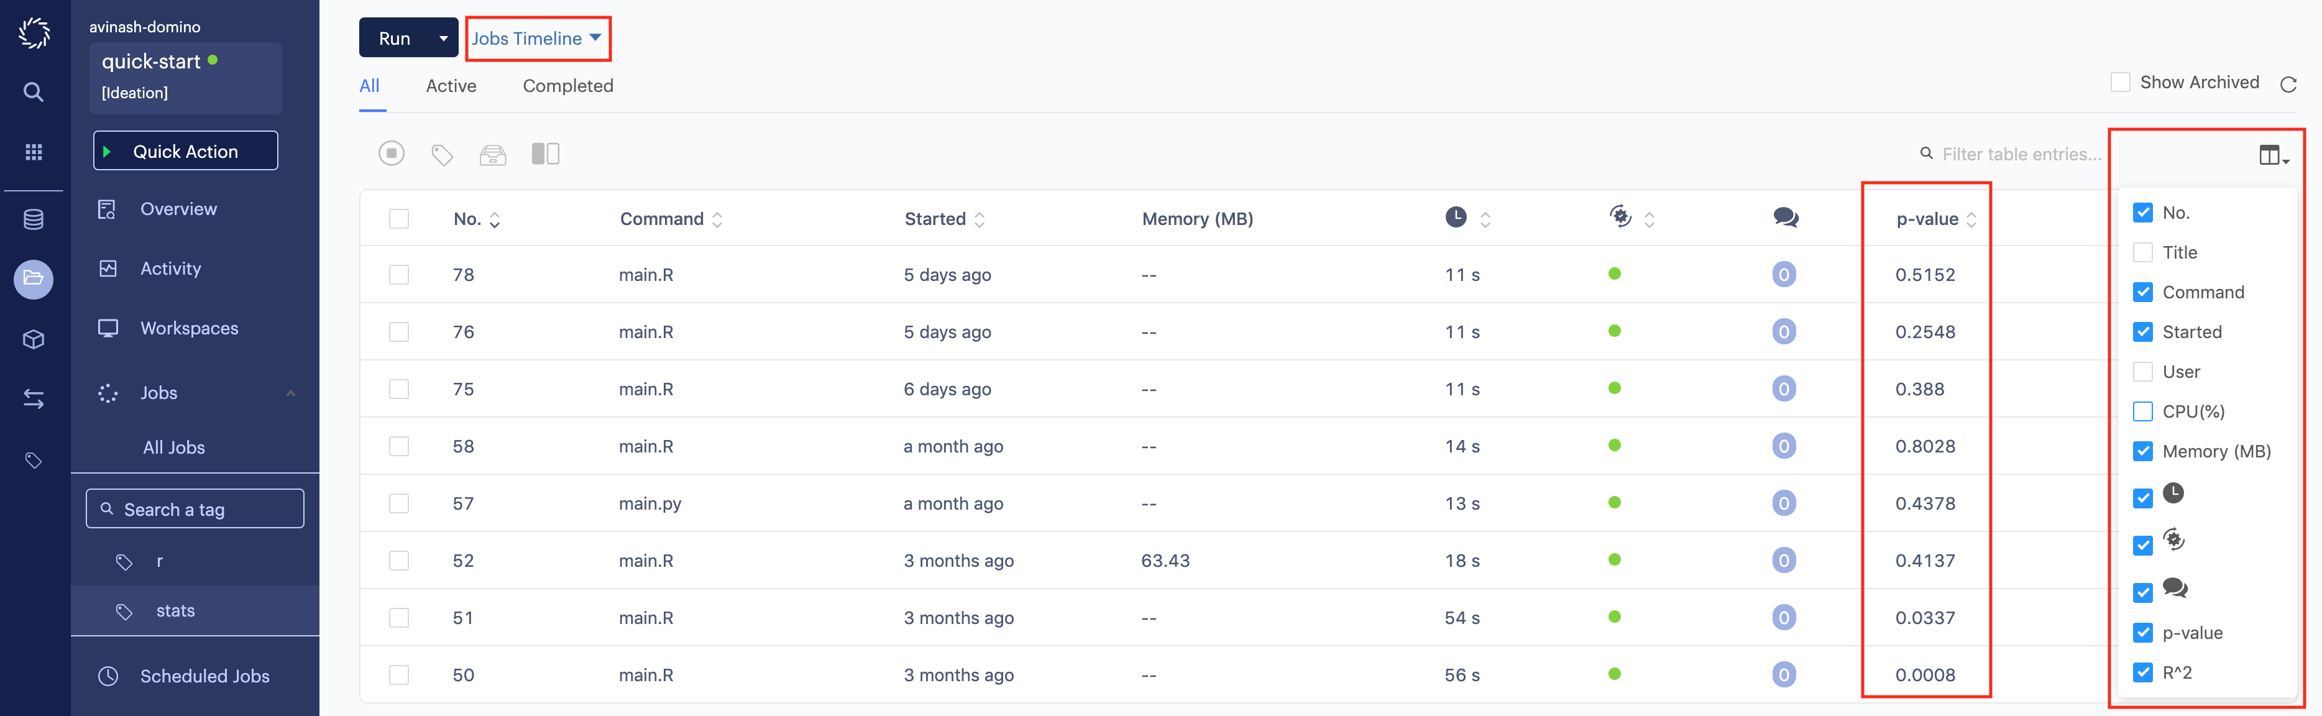
Task: Open the search icon in left rail
Action: [x=34, y=92]
